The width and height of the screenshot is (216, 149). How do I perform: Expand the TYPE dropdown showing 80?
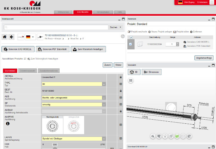104,84
